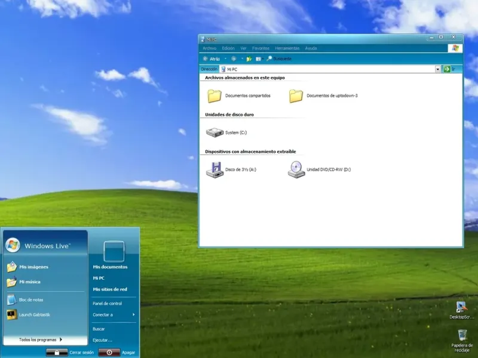Viewport: 478px width, 358px height.
Task: Click the forward navigation arrow in Mi PC toolbar
Action: click(x=234, y=58)
